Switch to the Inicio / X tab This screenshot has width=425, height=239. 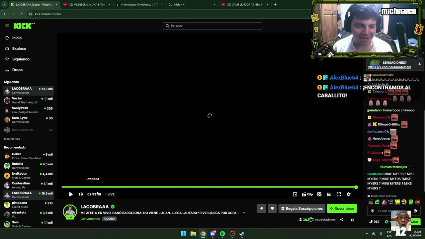pos(192,5)
